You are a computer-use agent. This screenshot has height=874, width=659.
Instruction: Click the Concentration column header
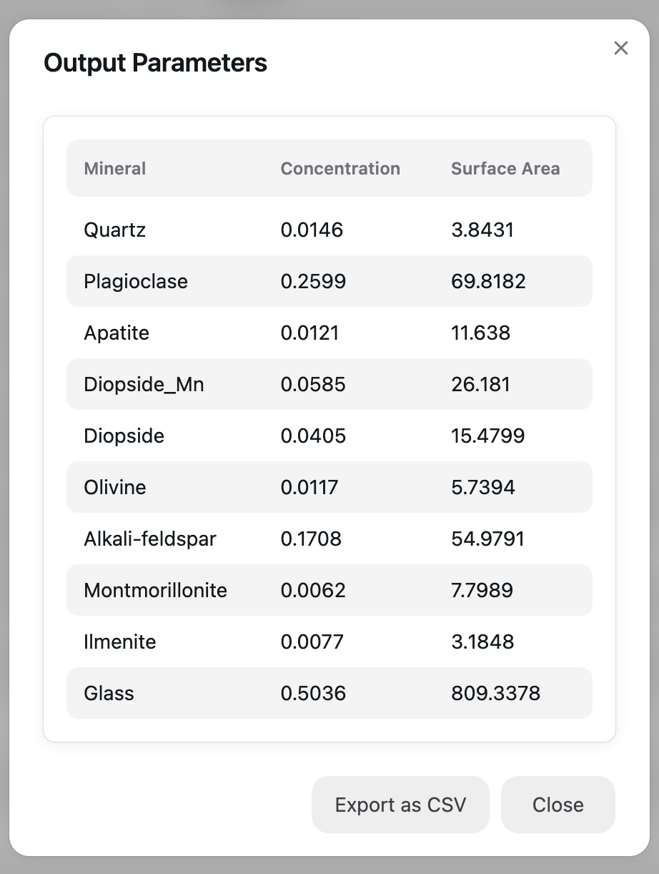340,169
